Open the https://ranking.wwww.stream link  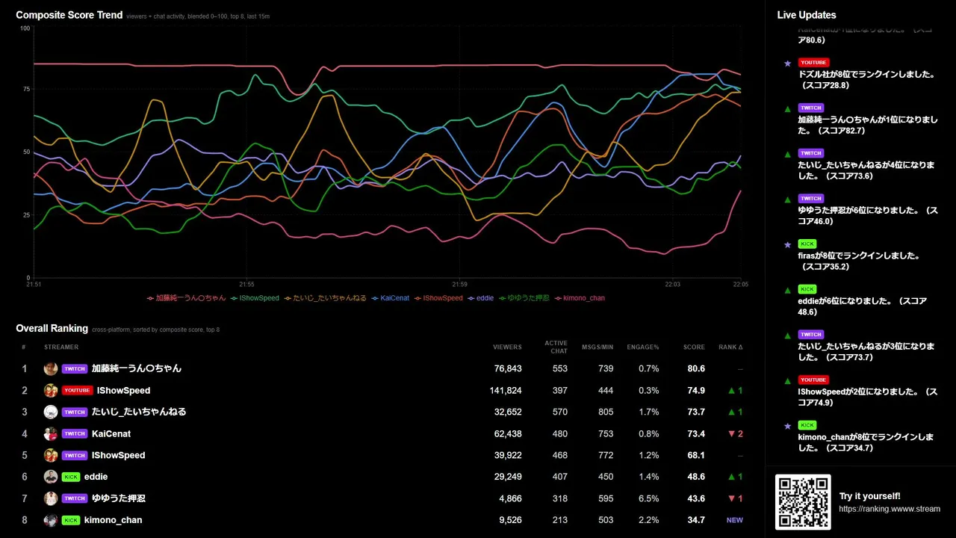point(890,509)
